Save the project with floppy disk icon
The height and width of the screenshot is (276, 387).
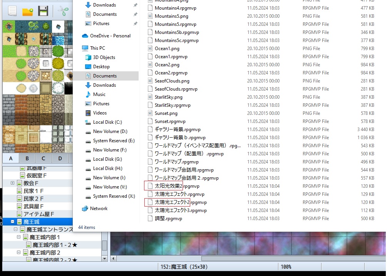(x=43, y=11)
